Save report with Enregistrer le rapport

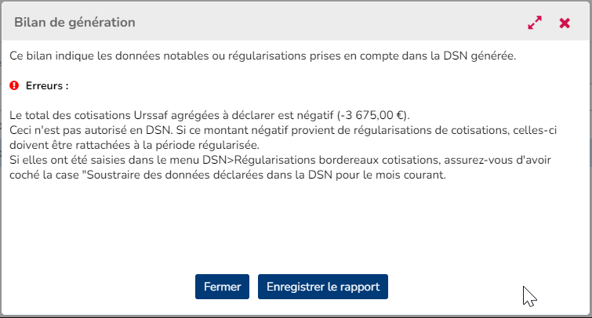coord(322,287)
